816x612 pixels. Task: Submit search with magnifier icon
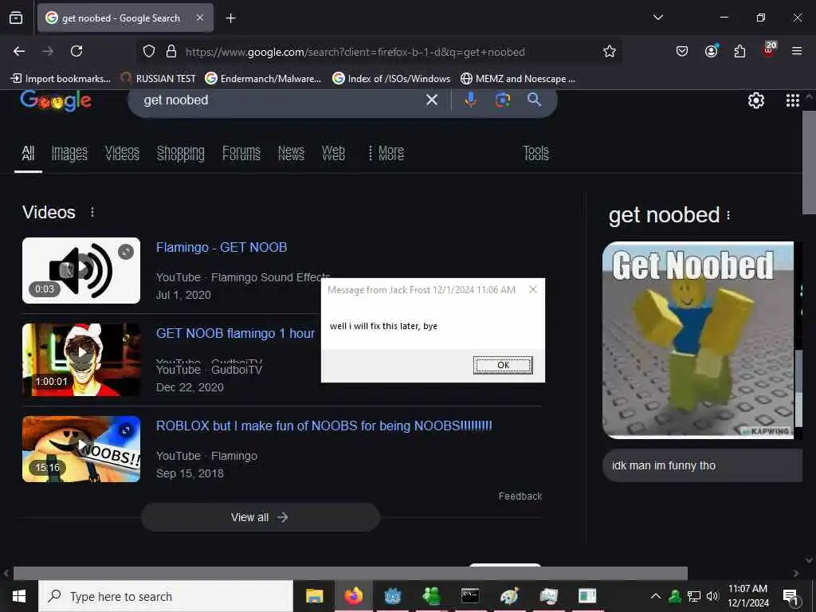point(535,100)
